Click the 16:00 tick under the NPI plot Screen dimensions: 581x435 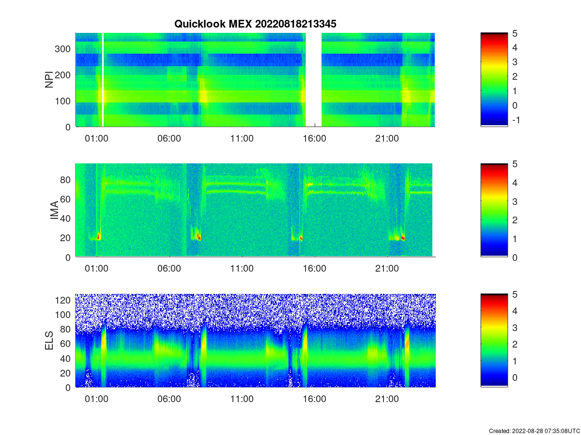315,138
